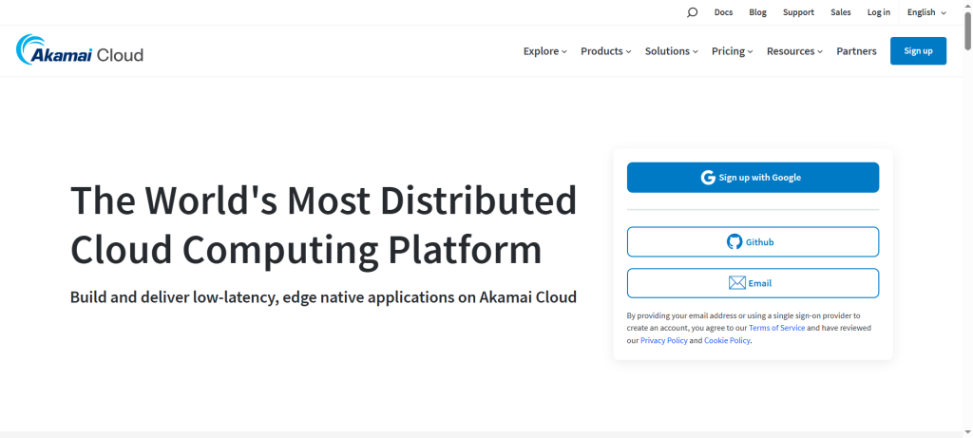
Task: Expand the Explore menu
Action: coord(544,51)
